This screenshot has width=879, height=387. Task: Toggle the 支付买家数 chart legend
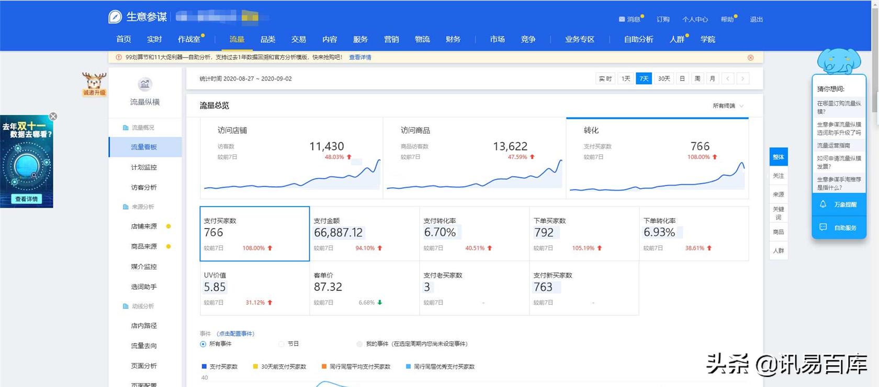click(x=220, y=367)
